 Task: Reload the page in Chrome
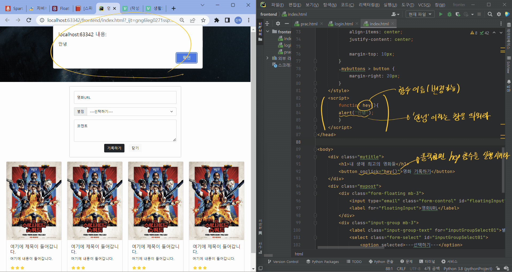tap(29, 20)
